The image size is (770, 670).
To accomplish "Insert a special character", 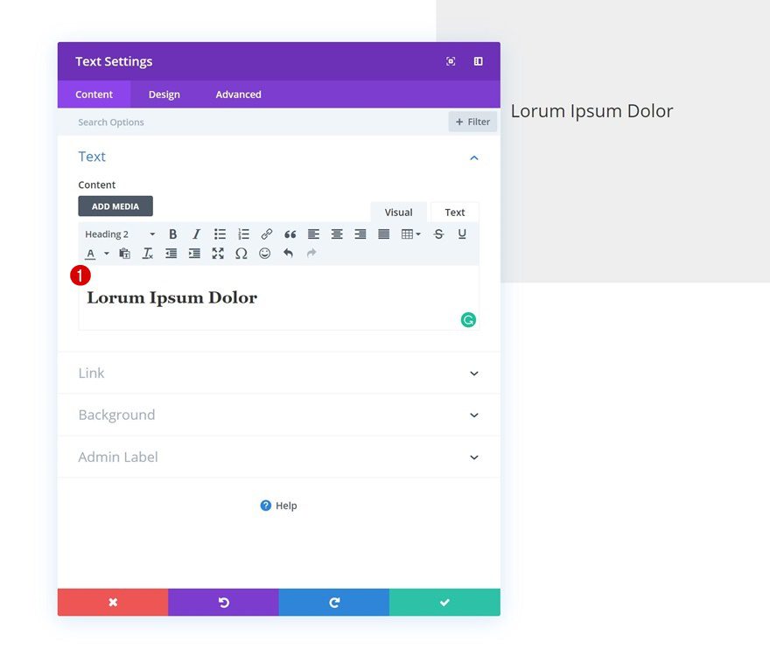I will pyautogui.click(x=241, y=253).
